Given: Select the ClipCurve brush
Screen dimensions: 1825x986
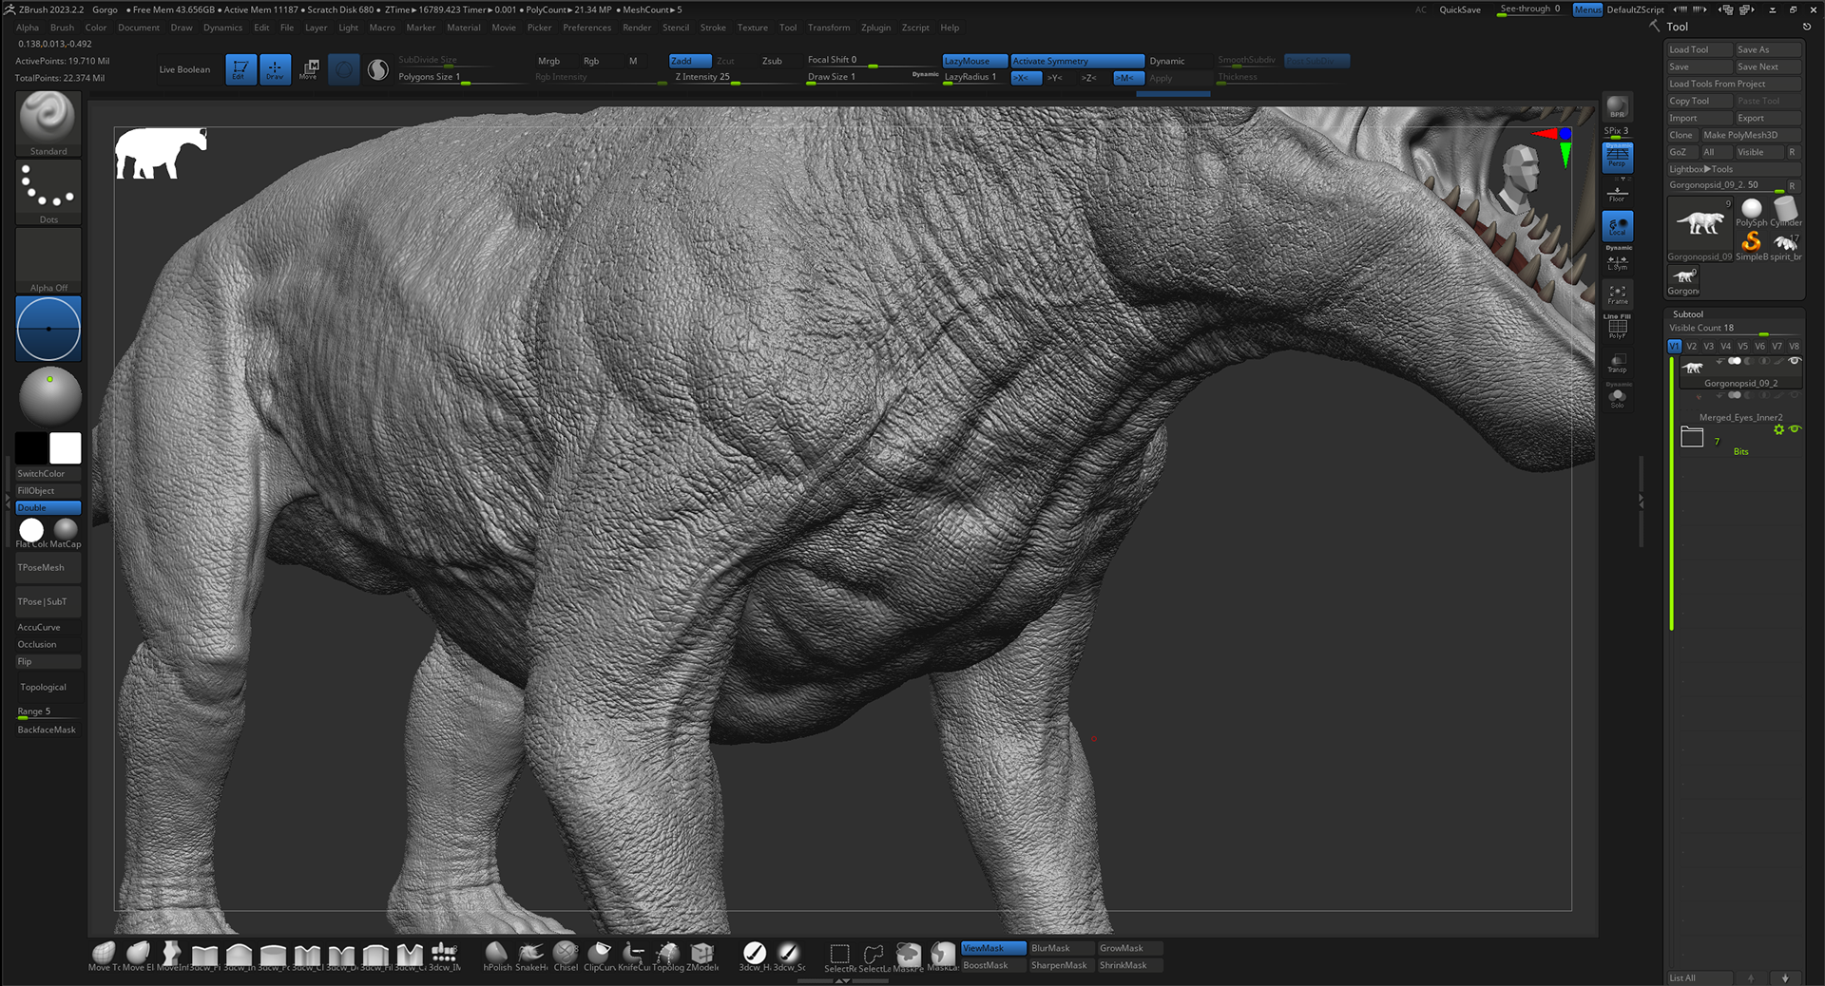Looking at the screenshot, I should pos(599,954).
